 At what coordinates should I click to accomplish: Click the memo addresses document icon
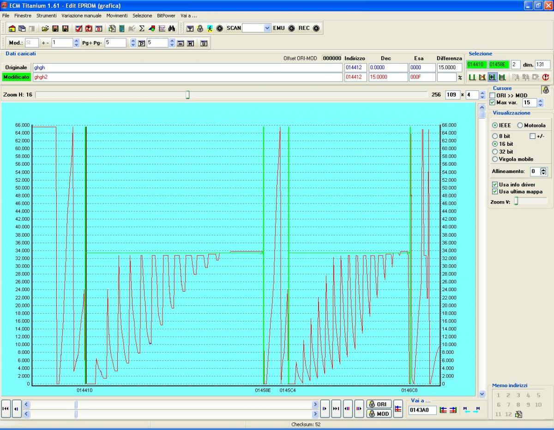point(518,414)
